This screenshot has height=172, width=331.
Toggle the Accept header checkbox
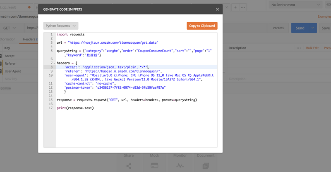1,56
